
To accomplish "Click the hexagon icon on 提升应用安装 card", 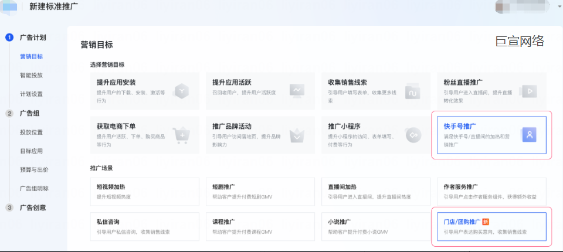I will [x=182, y=91].
